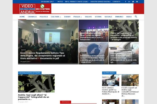Screen dimensions: 157x104
Task: Open the Twitter social icon
Action: pyautogui.click(x=133, y=2)
